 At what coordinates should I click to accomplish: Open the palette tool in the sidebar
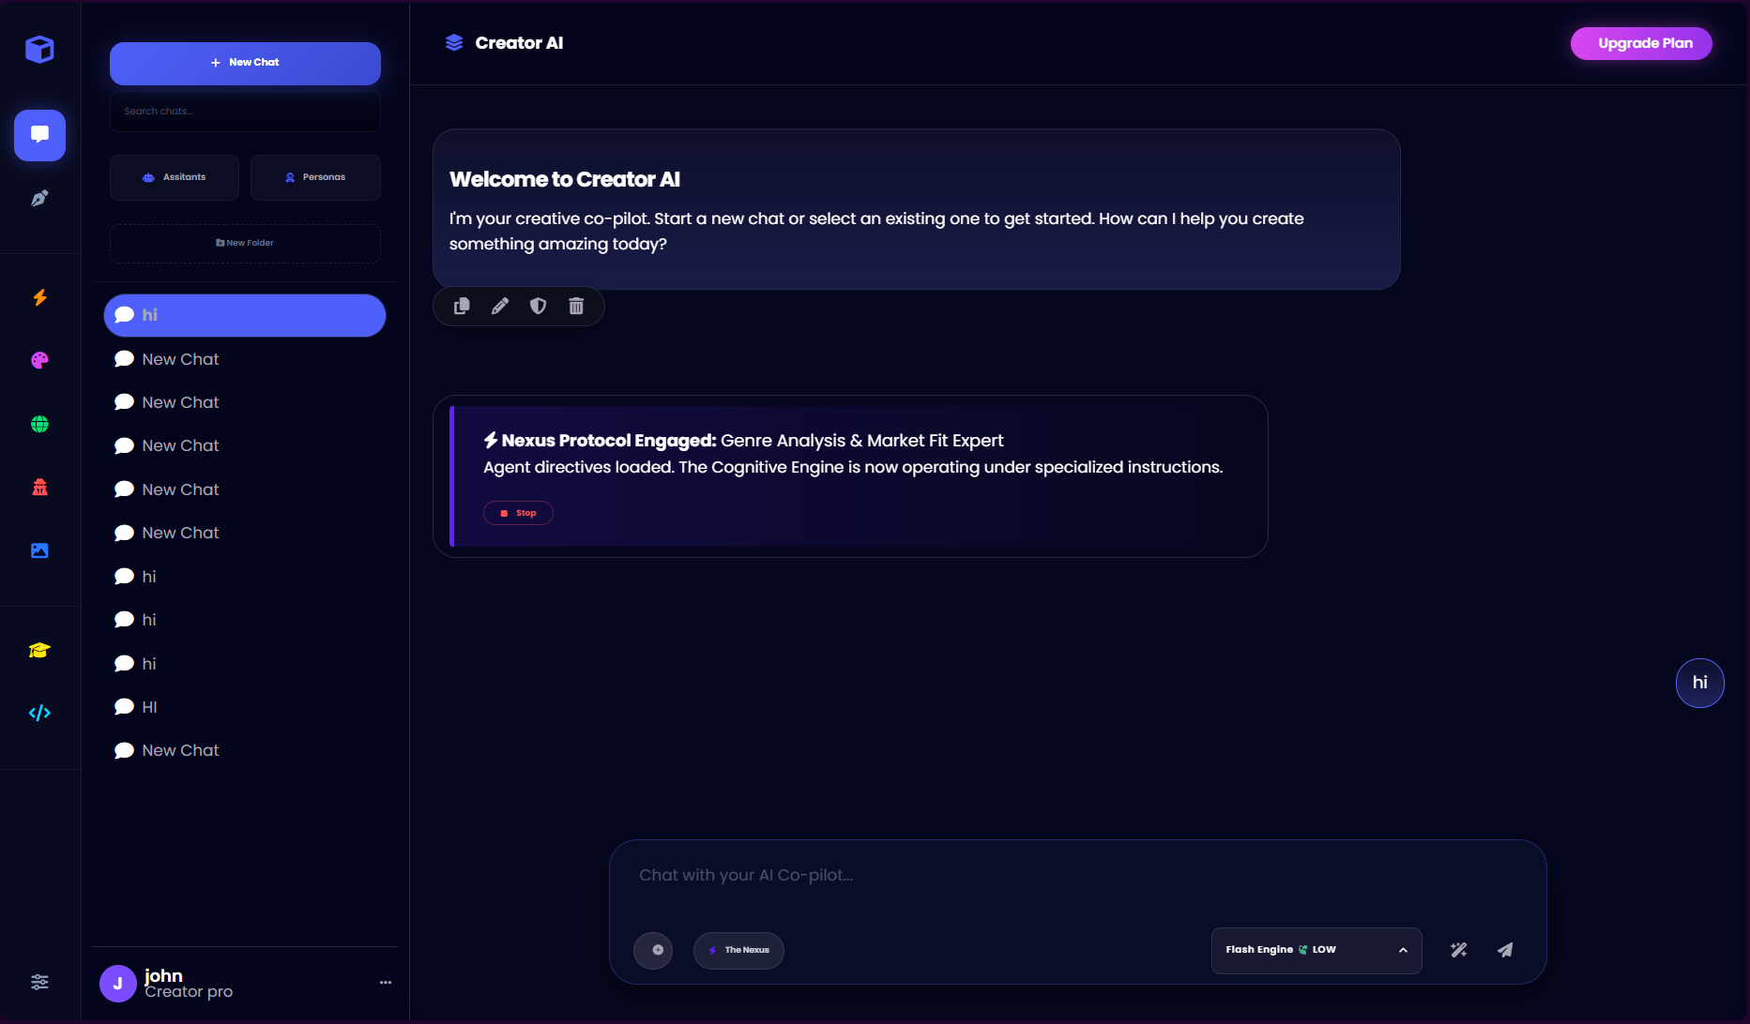[x=39, y=360]
